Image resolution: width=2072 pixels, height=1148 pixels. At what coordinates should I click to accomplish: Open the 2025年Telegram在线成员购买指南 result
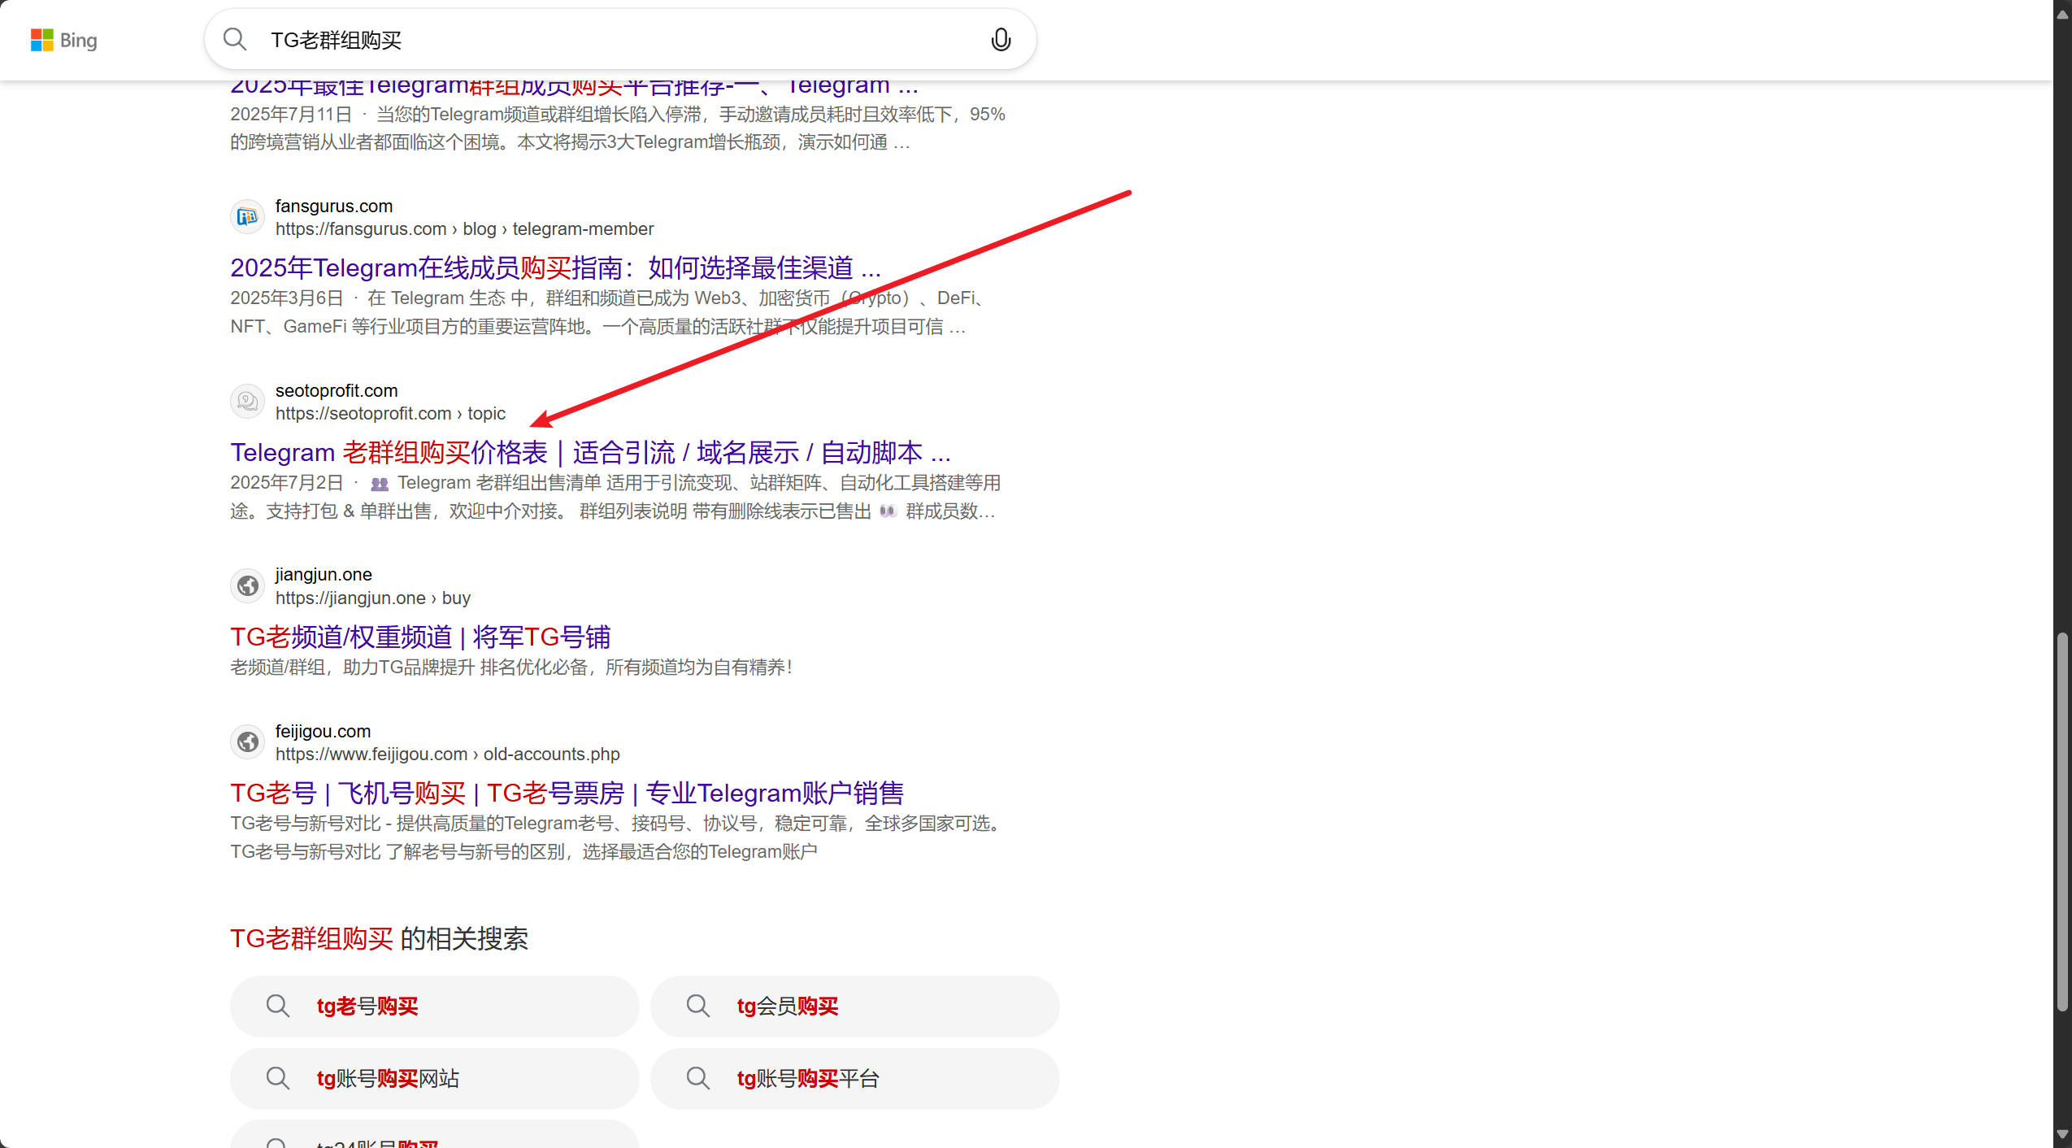click(554, 267)
